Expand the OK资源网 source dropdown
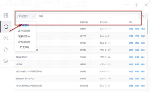151x92 pixels. (x=26, y=16)
